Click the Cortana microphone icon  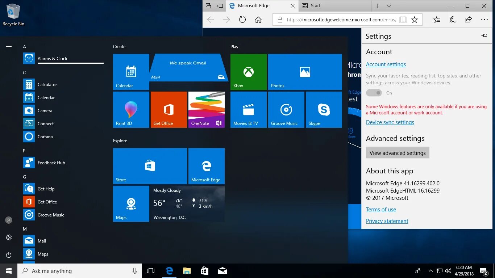coord(134,271)
